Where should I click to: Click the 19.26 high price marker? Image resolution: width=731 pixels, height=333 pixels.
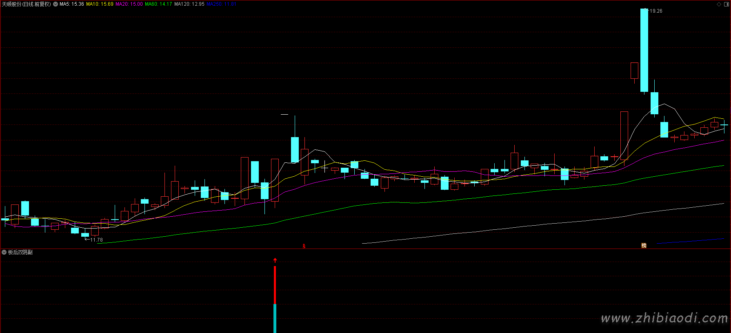pos(655,11)
